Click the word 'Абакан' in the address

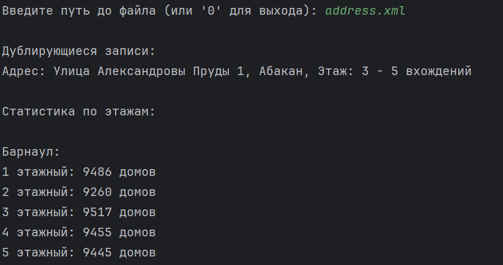(x=281, y=71)
